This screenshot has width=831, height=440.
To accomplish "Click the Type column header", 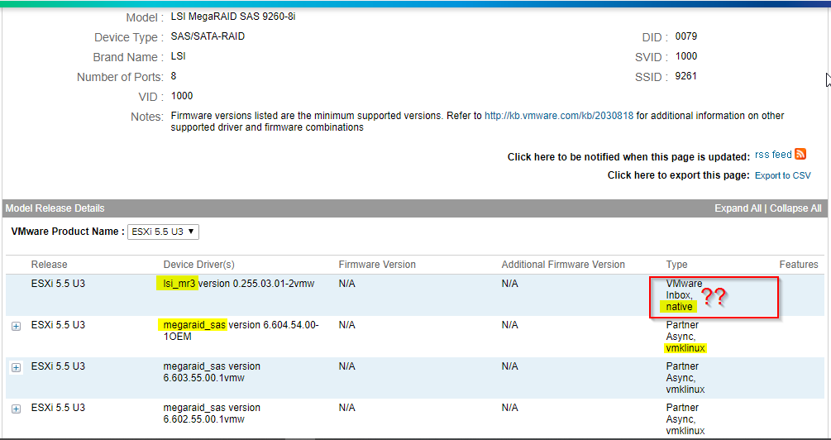I will point(676,265).
